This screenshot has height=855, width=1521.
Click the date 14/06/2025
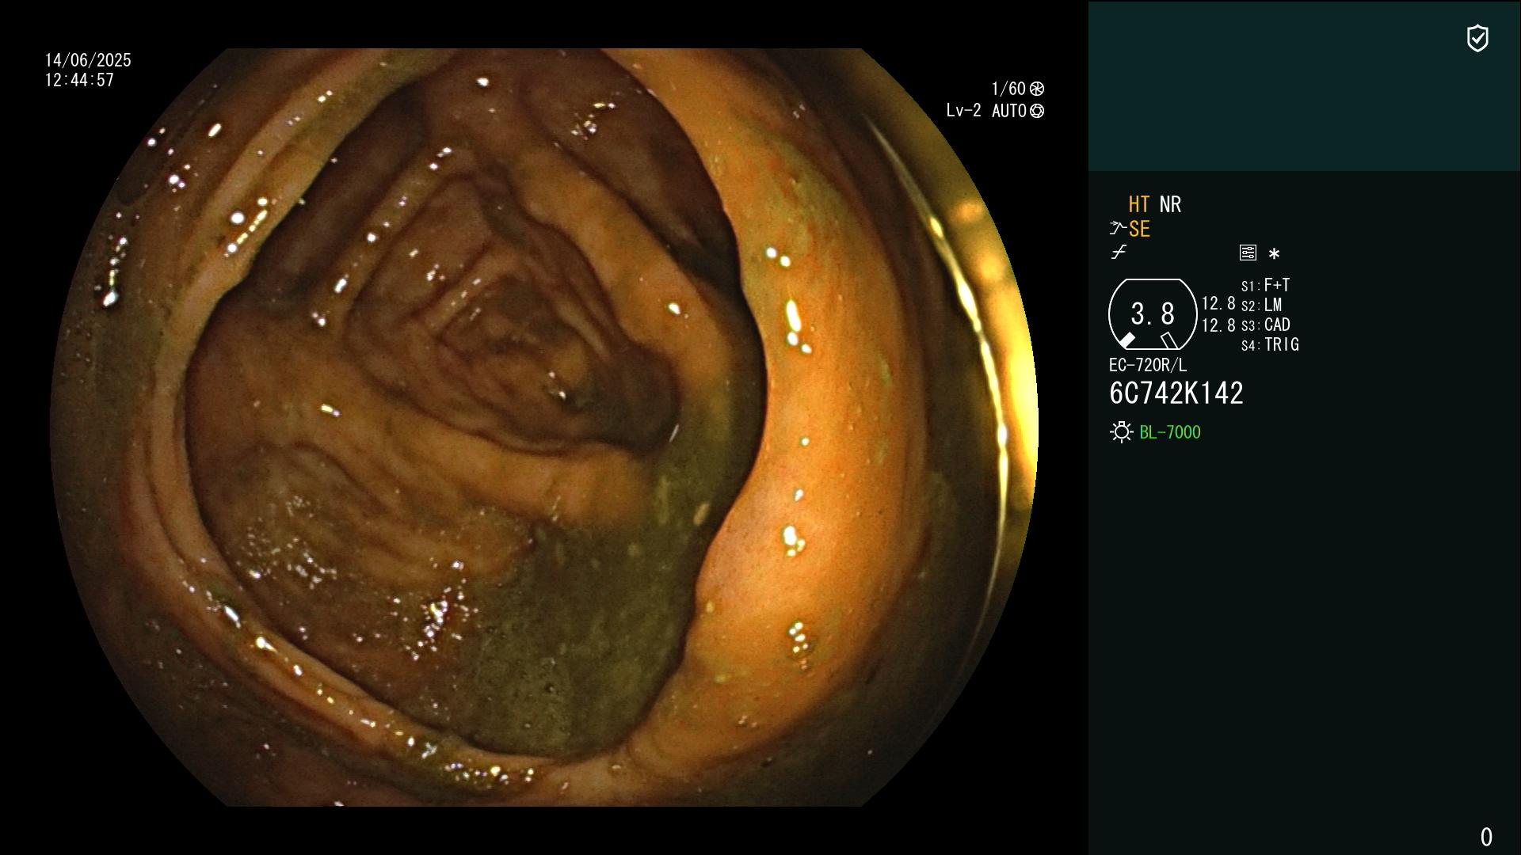[x=88, y=60]
